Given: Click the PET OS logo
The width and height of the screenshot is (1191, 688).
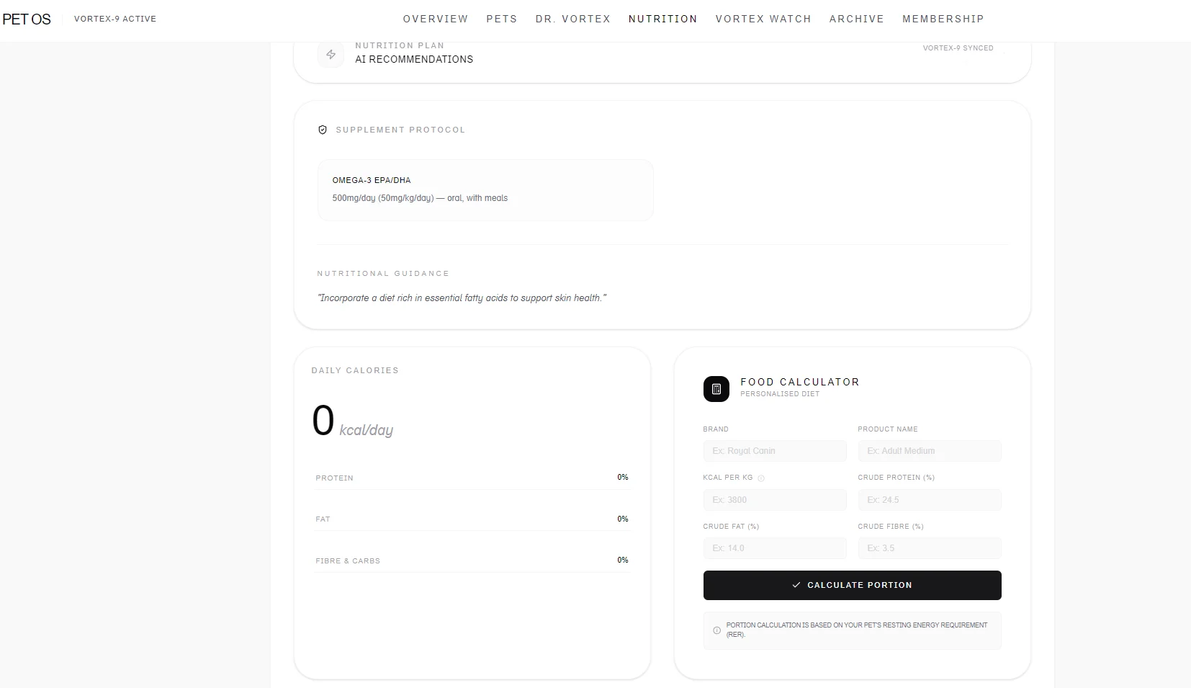Looking at the screenshot, I should [27, 19].
